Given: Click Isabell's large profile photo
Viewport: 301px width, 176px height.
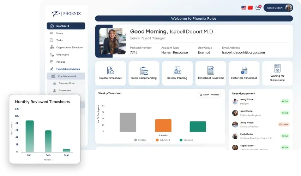Looking at the screenshot, I should coord(112,41).
